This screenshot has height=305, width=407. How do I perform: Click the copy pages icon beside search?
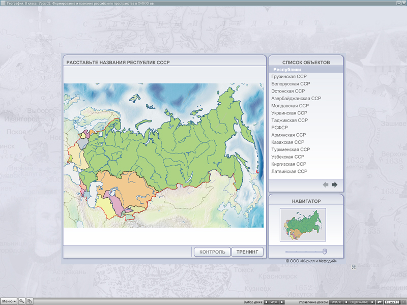(30, 301)
